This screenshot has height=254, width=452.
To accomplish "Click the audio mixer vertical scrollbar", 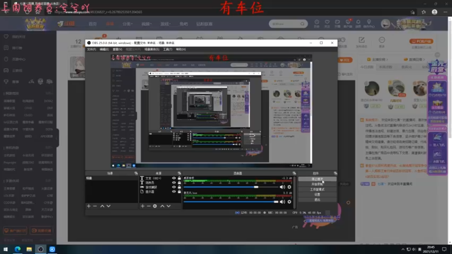I will [294, 192].
